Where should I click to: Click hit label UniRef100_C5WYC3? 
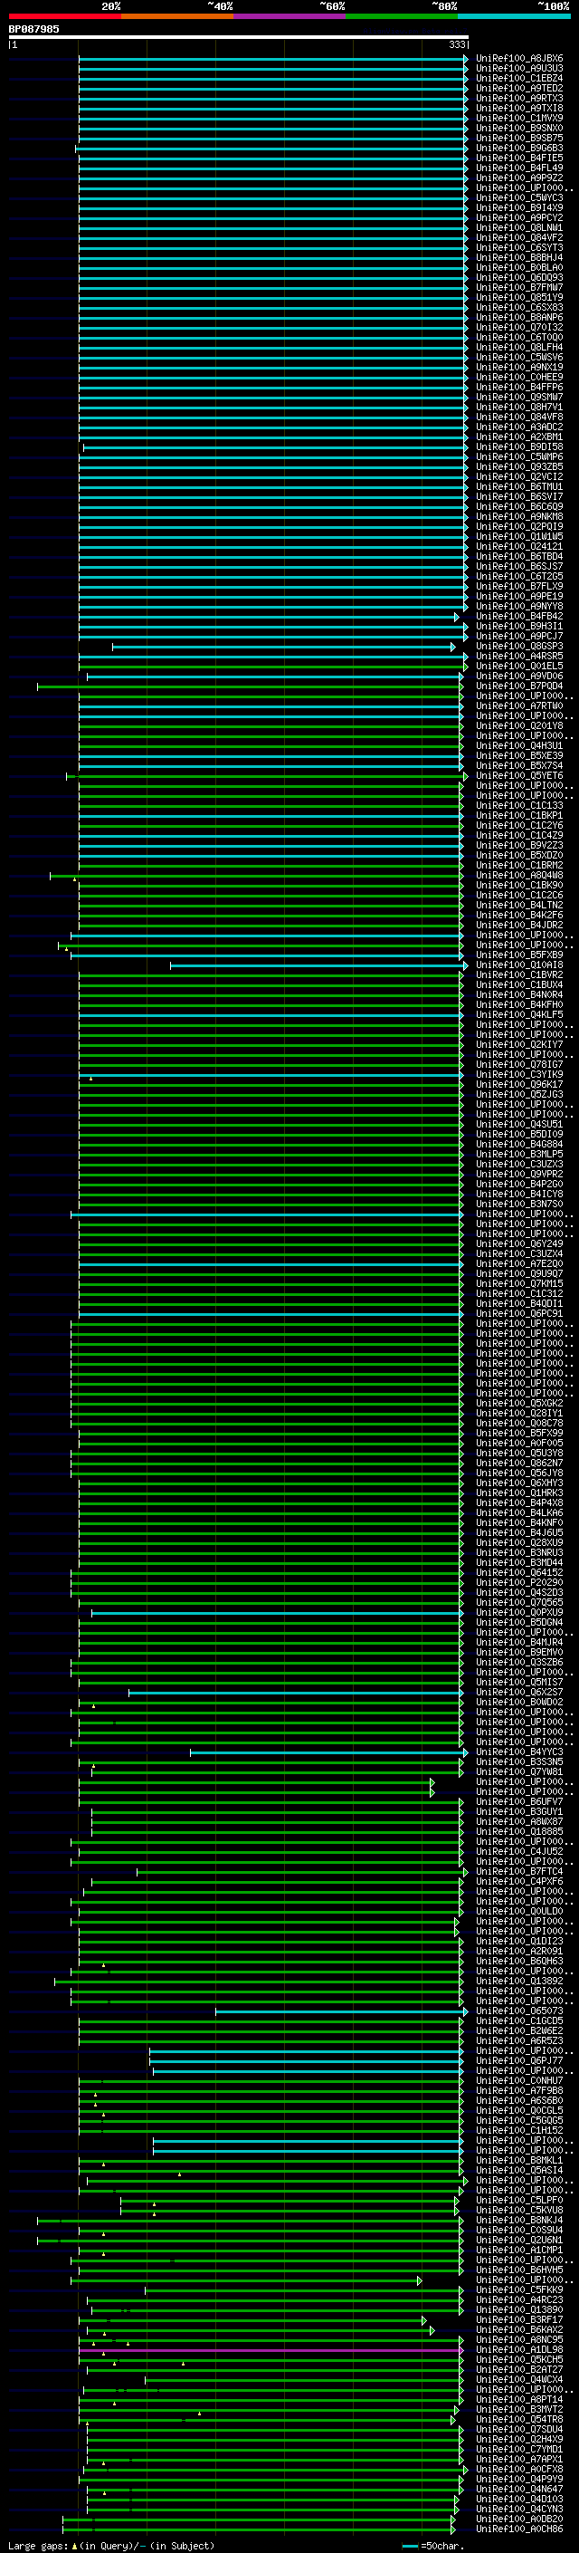[x=519, y=198]
